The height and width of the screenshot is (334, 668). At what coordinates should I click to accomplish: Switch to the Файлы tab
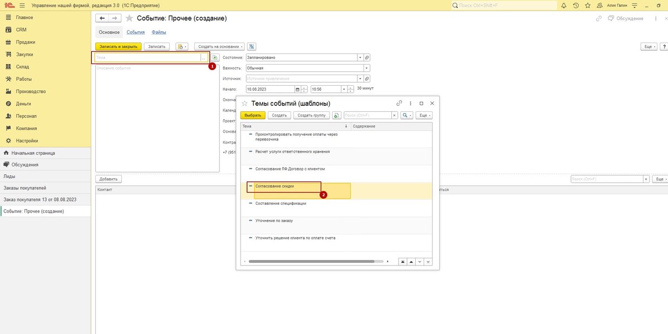[159, 32]
